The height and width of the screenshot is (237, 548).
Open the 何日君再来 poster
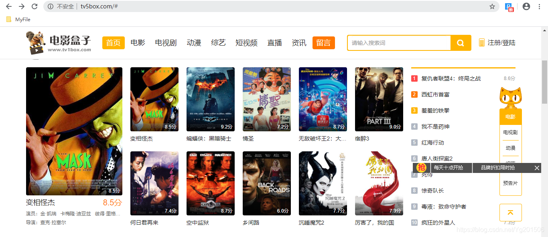click(x=154, y=183)
